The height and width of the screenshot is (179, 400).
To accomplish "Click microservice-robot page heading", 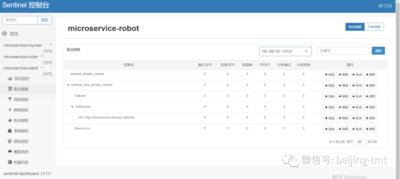I will pyautogui.click(x=103, y=28).
